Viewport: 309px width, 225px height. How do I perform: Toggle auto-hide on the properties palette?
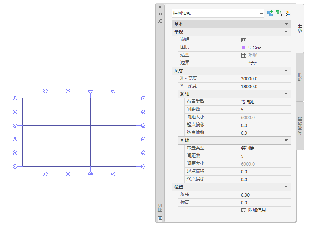[160, 14]
